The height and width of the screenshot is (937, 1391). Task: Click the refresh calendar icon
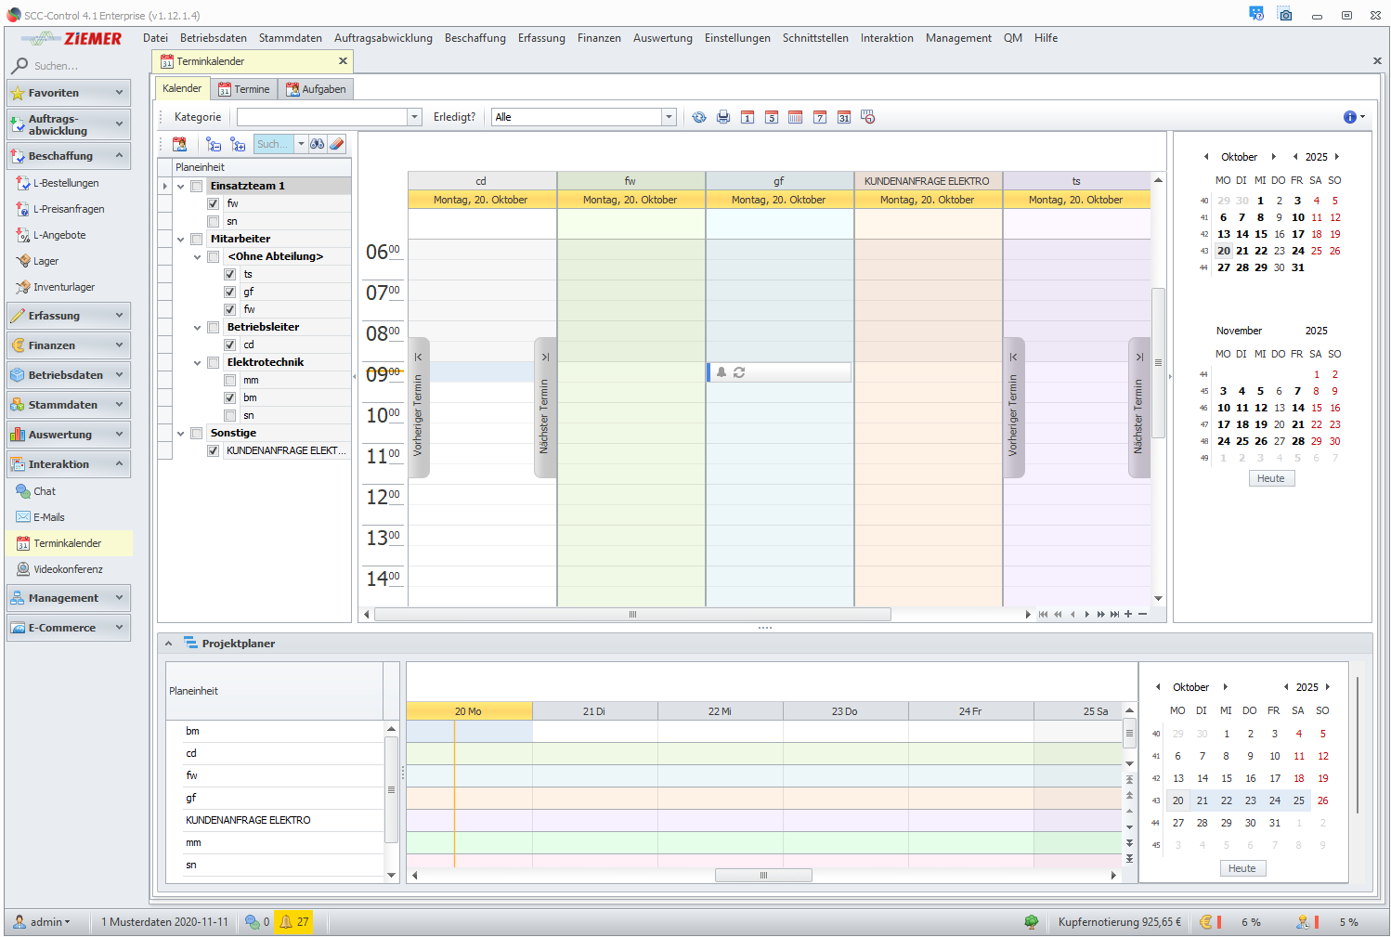coord(699,117)
